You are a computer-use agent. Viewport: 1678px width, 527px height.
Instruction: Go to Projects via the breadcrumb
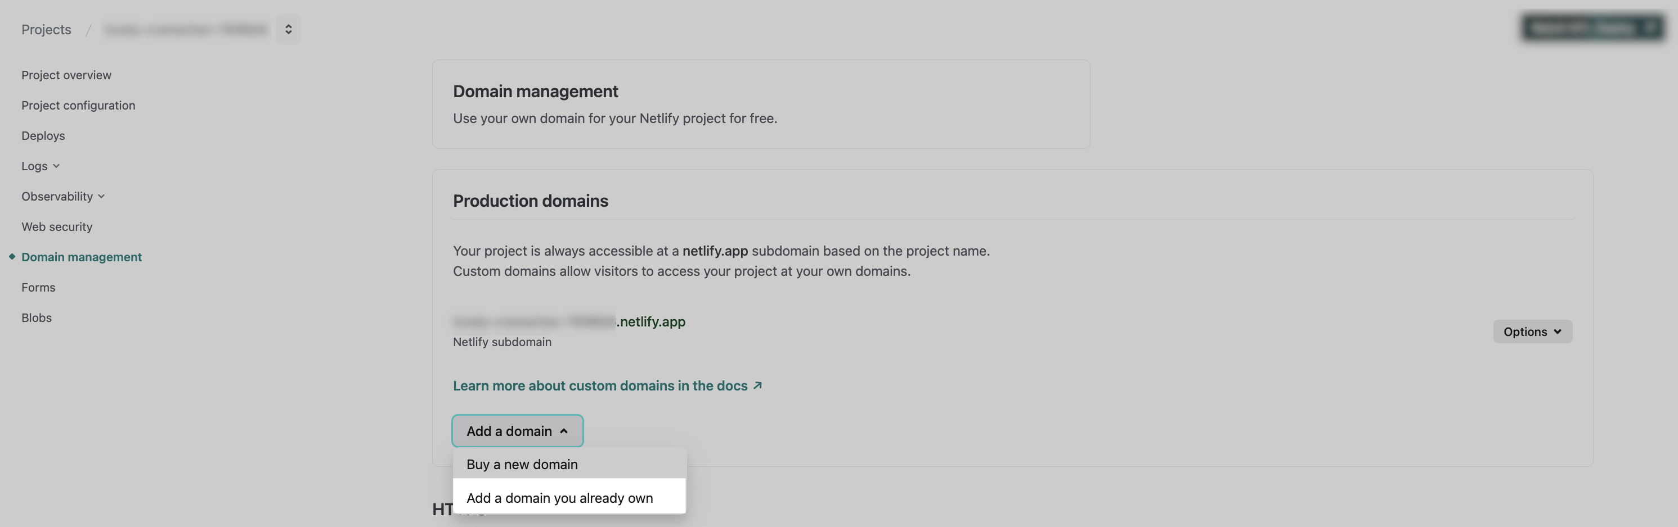[x=46, y=29]
